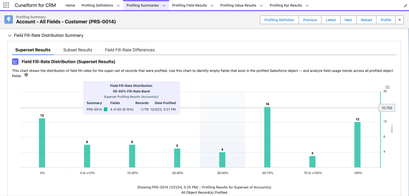
Task: Click the 30-50% bar showing 4
Action: pos(222,160)
